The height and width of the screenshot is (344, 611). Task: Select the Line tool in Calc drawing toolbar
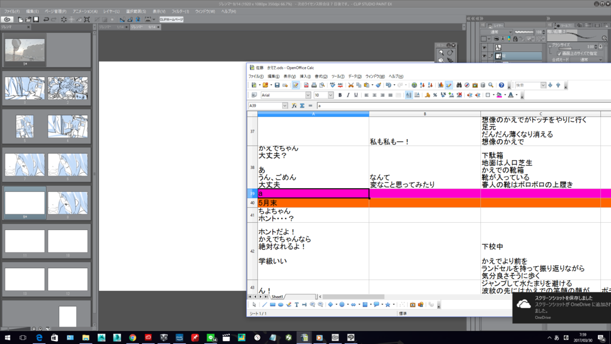pos(264,305)
